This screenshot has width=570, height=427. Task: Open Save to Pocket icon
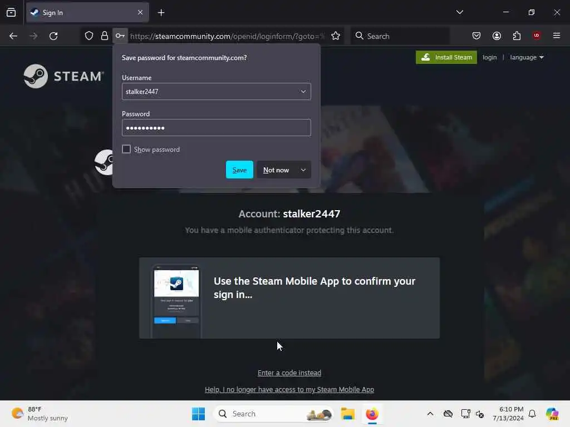(x=476, y=36)
